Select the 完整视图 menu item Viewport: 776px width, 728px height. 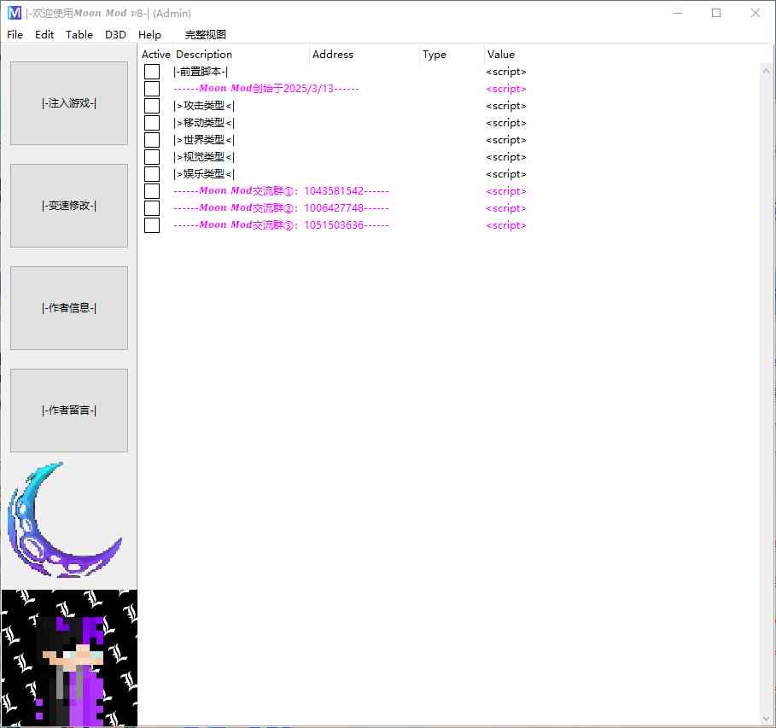(x=206, y=35)
